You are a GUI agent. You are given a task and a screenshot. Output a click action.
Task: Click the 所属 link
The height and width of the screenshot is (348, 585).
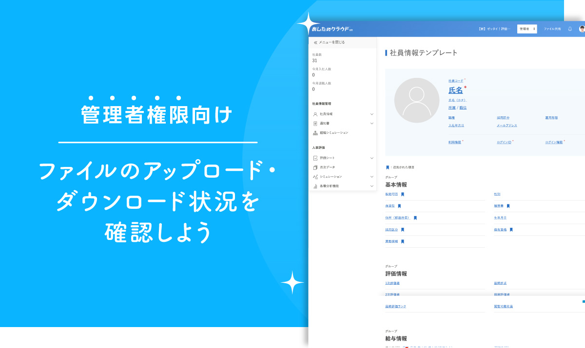[452, 108]
